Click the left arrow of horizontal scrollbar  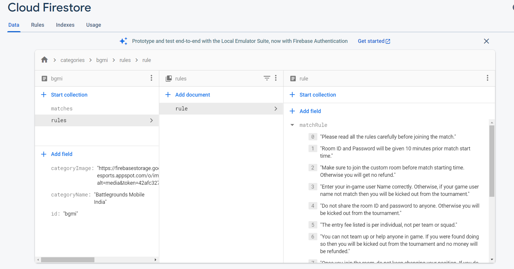(38, 260)
